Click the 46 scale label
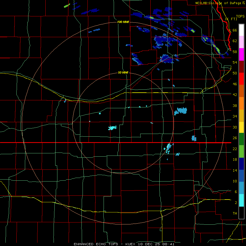The image size is (246, 246). [235, 84]
